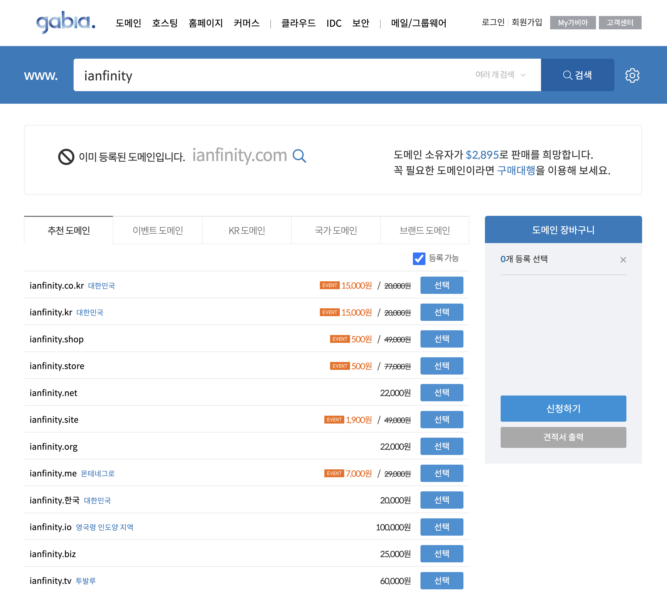Select ianfinity.kr with 선택 button
Screen dimensions: 667x593
pos(441,312)
